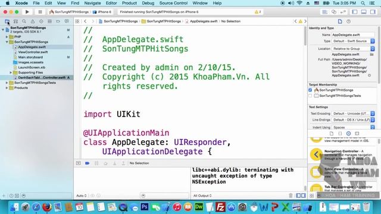
Task: Expand the Supporting Files folder
Action: pos(11,73)
